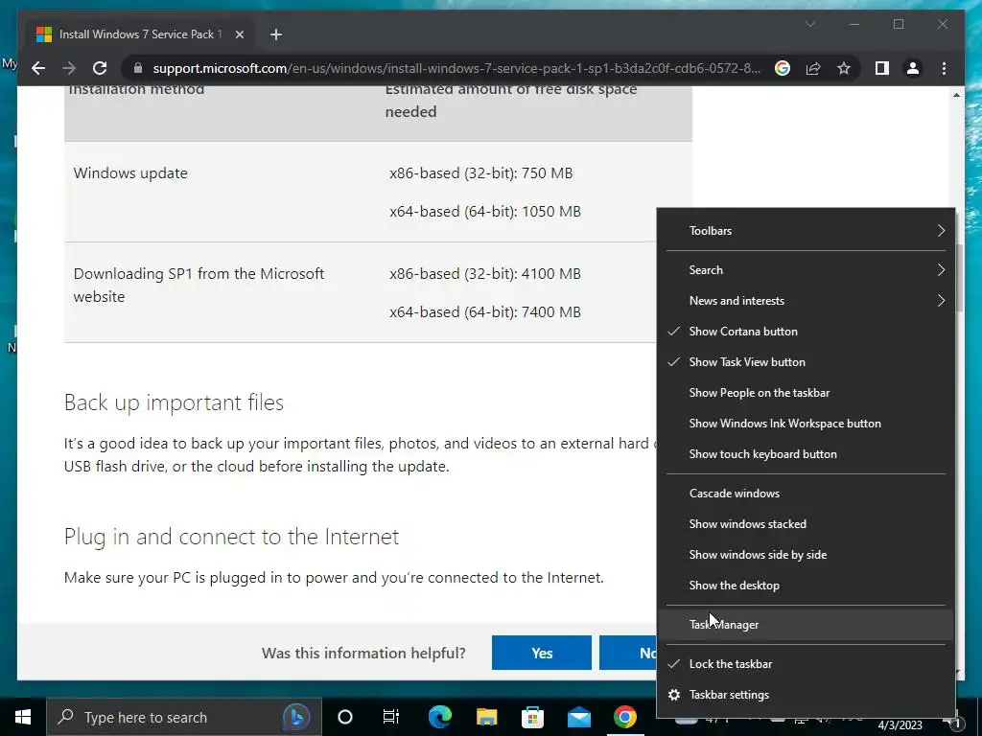
Task: Click 'Was this information helpful?' text
Action: click(363, 654)
